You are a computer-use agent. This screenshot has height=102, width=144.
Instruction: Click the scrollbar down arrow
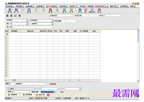point(138,81)
